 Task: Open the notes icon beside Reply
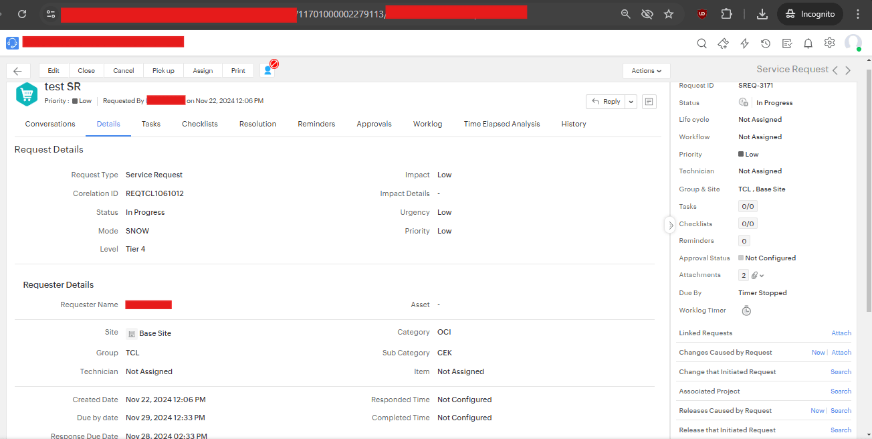649,102
